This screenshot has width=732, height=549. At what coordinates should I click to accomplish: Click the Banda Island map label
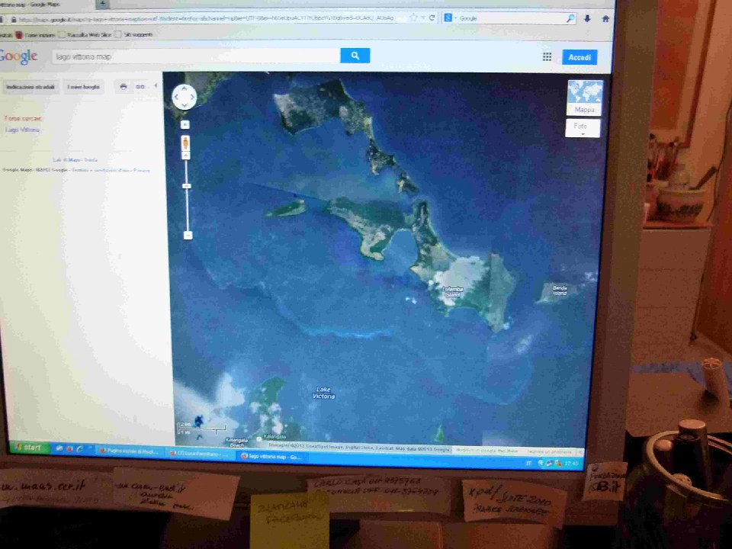point(560,291)
